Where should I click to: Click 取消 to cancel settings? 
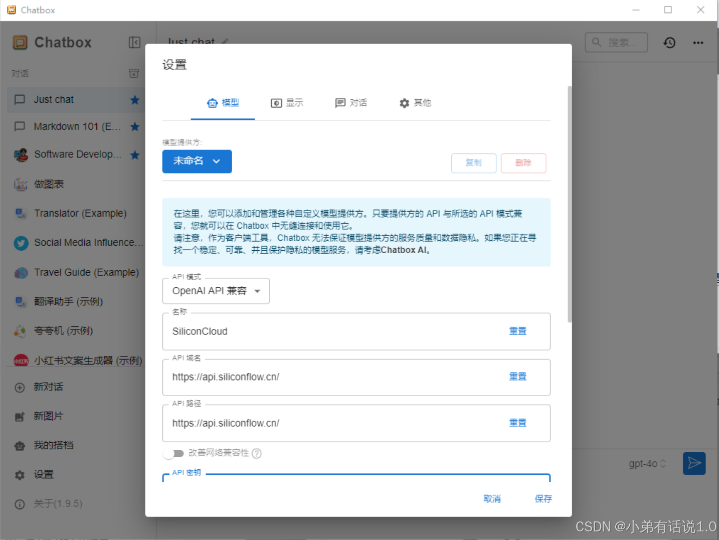tap(492, 499)
